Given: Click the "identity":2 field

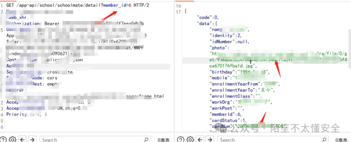Looking at the screenshot, I should (226, 35).
